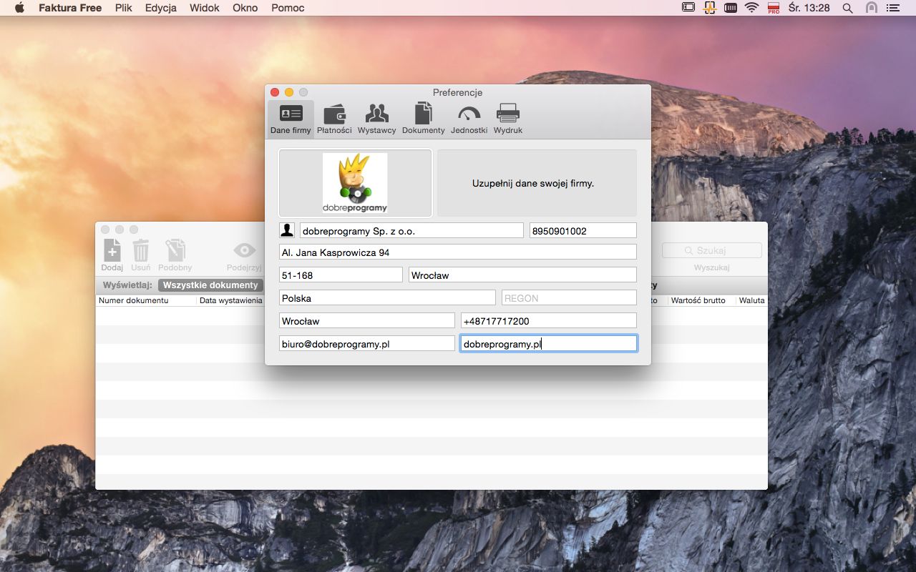Click Podobny icon in main window toolbar
Viewport: 916px width, 572px height.
click(x=175, y=255)
